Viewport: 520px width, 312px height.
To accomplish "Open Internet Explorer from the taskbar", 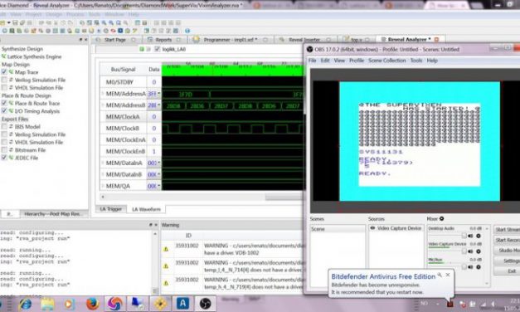I will 25,304.
